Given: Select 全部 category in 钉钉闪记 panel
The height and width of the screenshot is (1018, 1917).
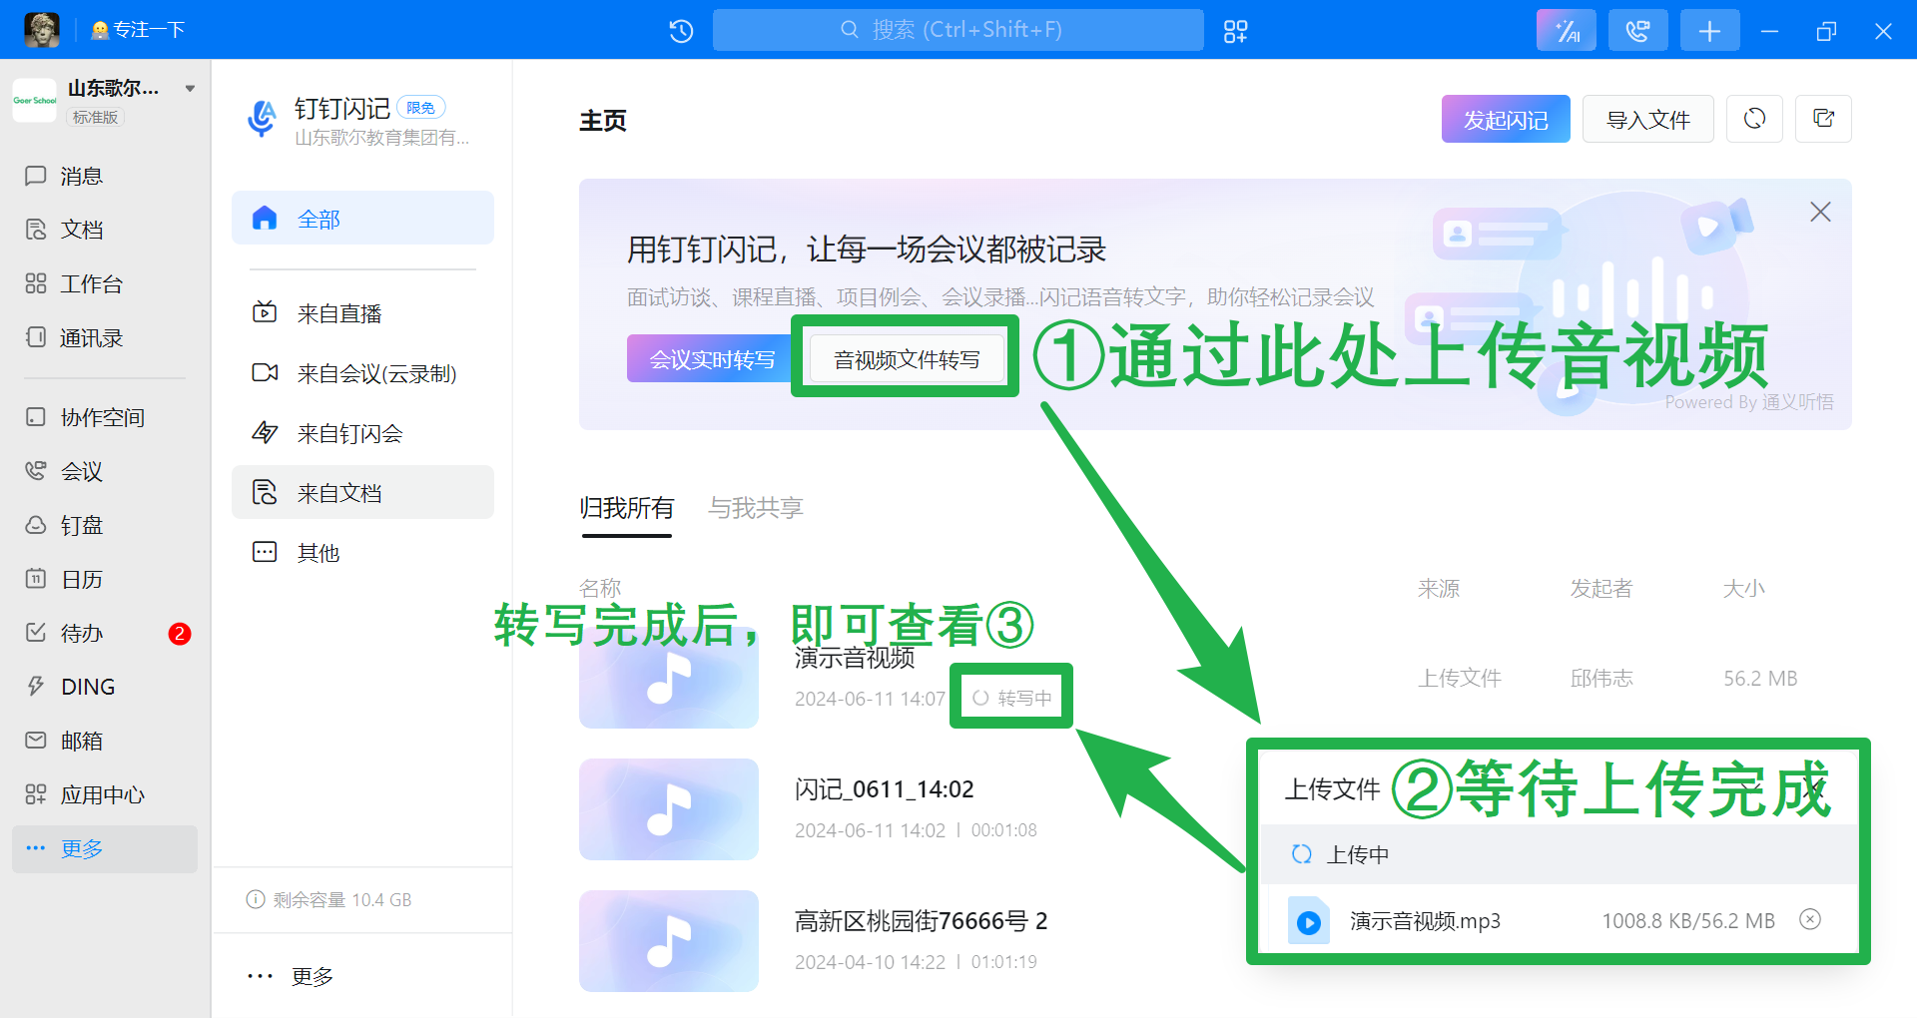Looking at the screenshot, I should (x=362, y=218).
